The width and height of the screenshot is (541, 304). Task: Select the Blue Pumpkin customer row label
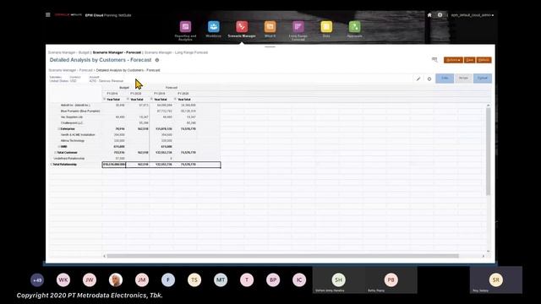coord(80,111)
